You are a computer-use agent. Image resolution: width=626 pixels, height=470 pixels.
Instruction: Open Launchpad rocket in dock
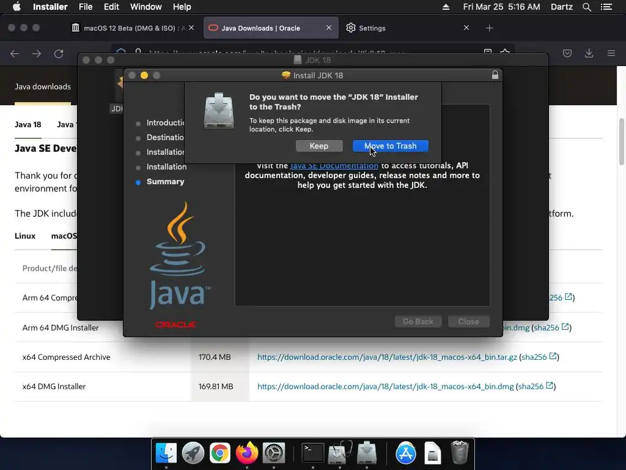(193, 453)
